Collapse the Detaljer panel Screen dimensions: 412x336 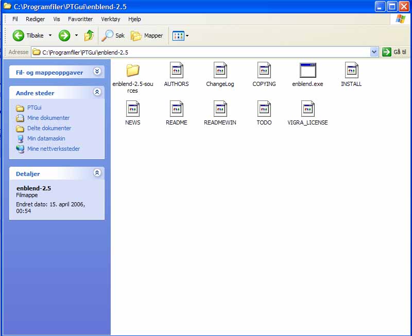(97, 173)
